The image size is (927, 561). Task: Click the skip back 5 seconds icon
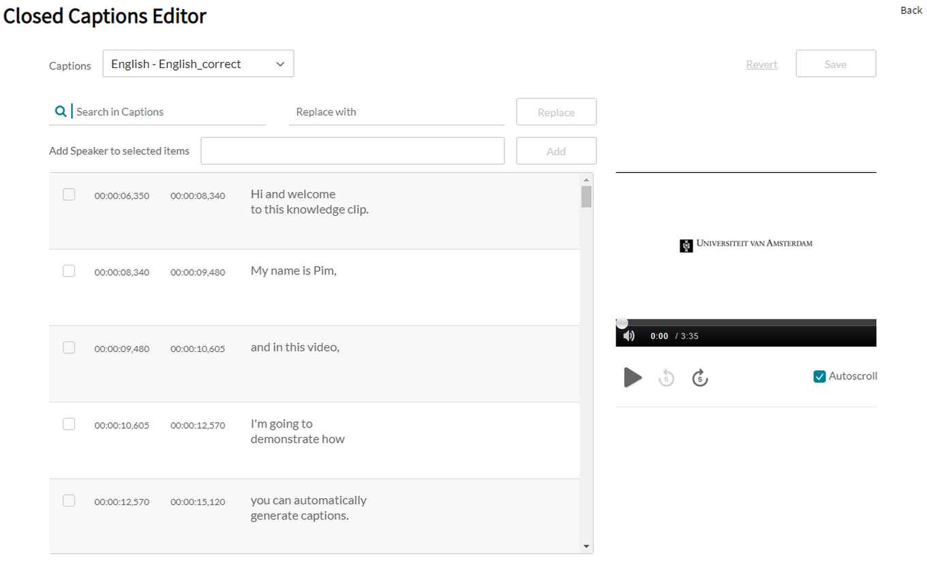666,377
